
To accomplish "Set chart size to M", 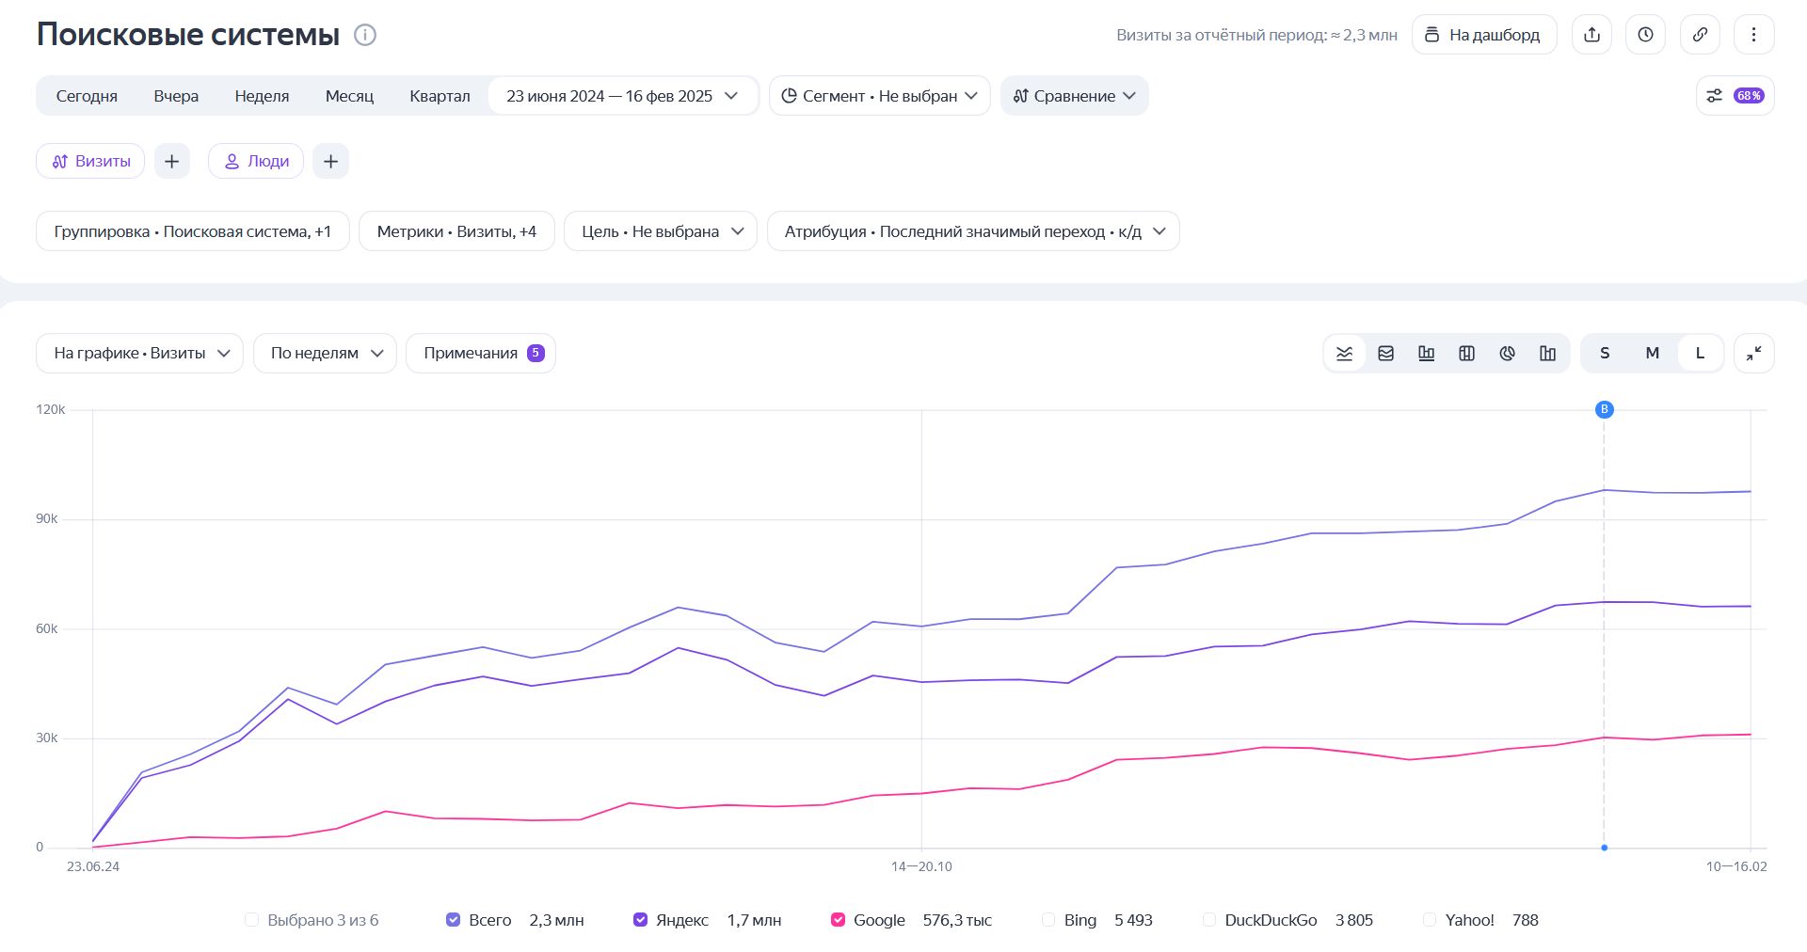I will click(x=1652, y=354).
